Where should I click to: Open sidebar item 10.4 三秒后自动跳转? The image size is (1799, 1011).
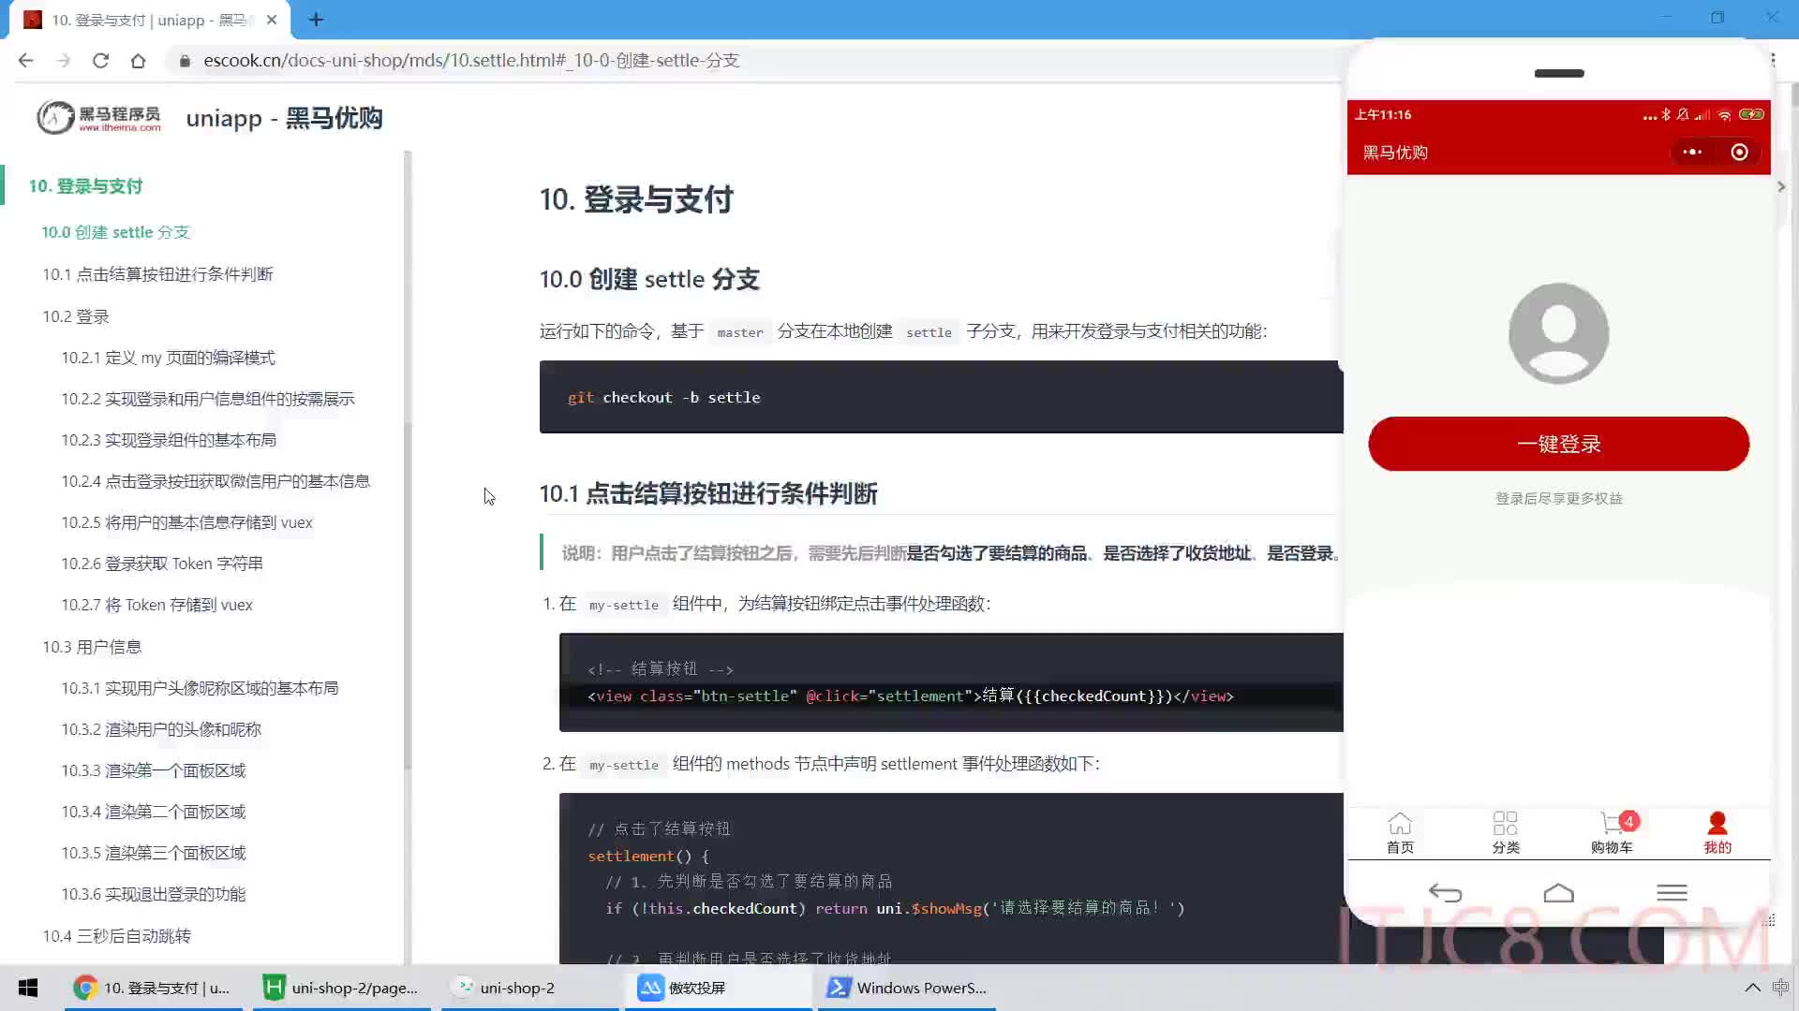tap(116, 936)
